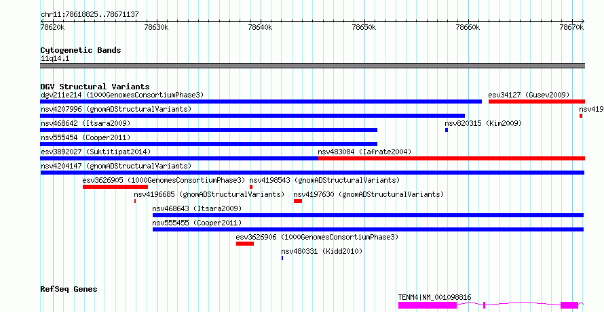Click the esv34127 (Gusev2009) label

coord(529,95)
